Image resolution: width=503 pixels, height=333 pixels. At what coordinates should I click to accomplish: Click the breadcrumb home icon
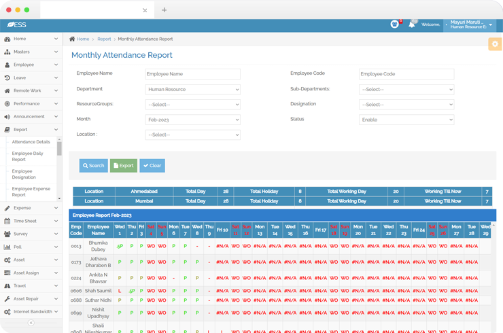point(72,39)
